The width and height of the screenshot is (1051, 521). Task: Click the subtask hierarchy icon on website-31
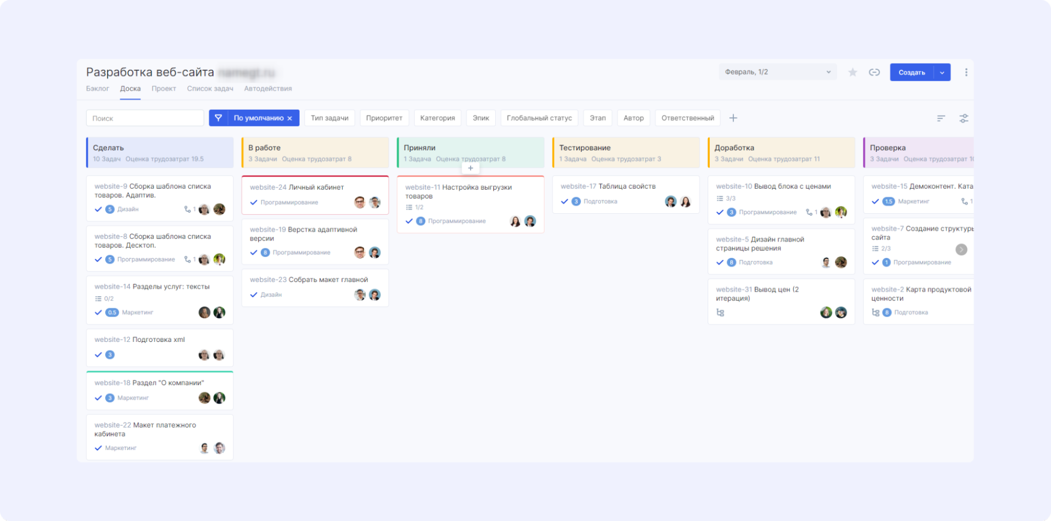720,312
